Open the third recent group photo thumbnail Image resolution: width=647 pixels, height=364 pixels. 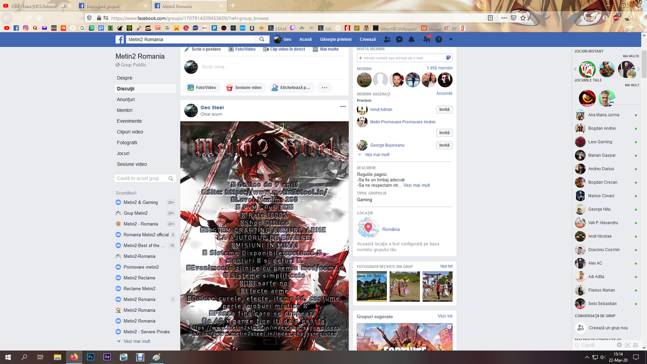[437, 287]
